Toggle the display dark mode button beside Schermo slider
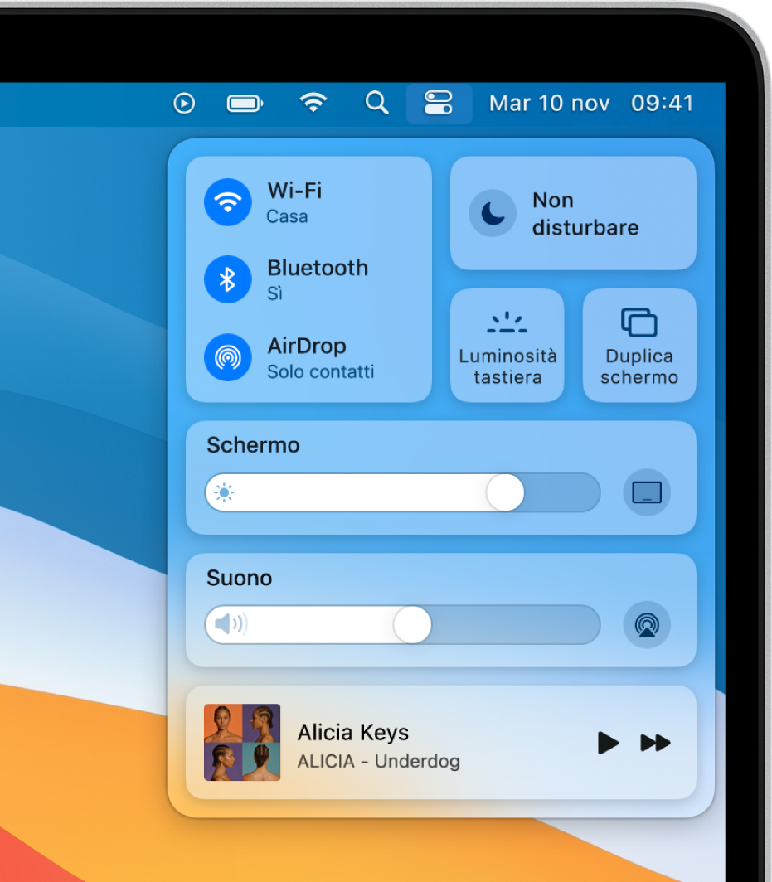 [646, 492]
